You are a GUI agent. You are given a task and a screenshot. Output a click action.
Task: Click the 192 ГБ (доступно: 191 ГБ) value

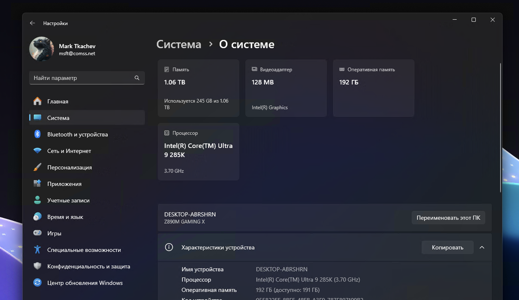pos(288,290)
